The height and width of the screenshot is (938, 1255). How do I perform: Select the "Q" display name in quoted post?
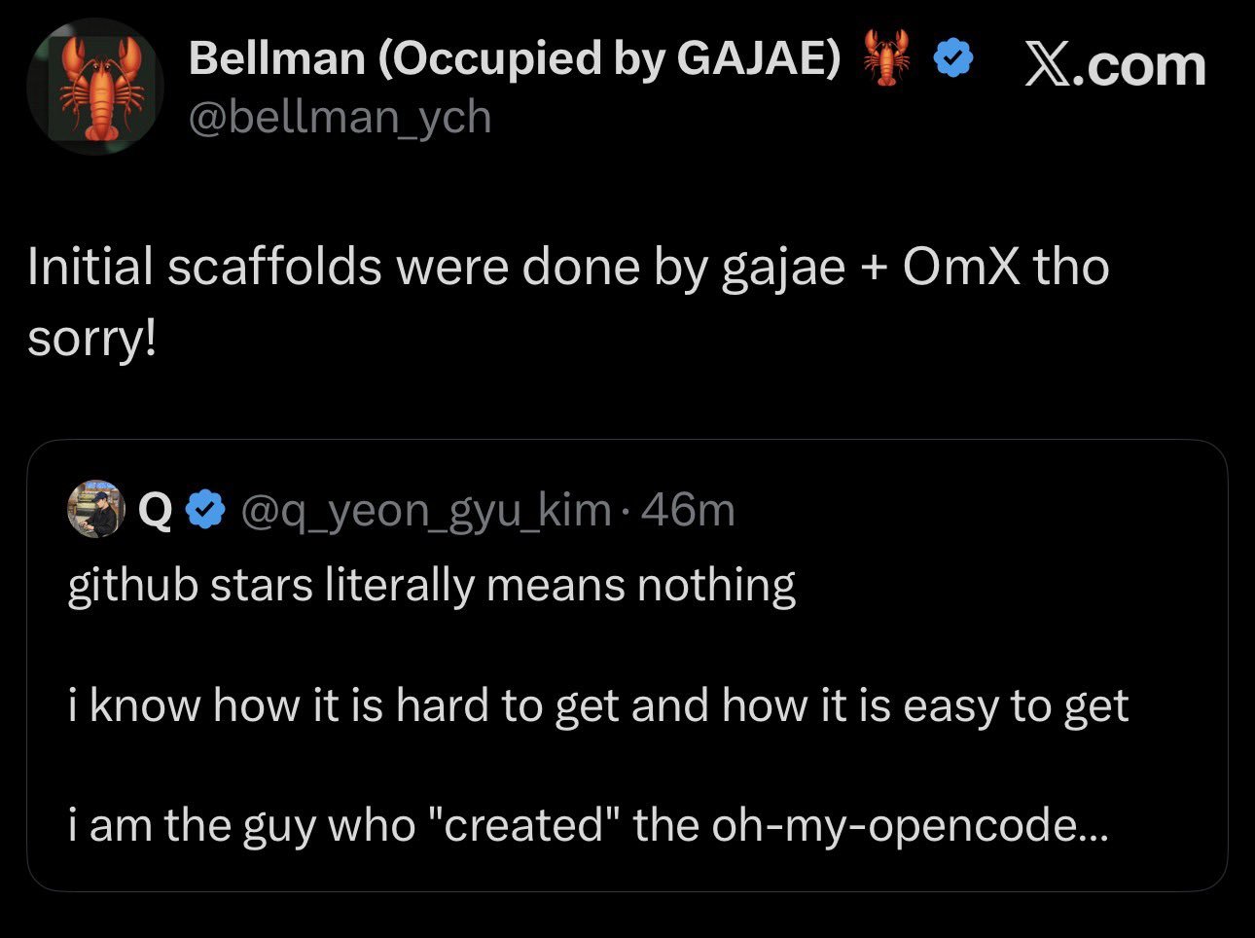(154, 510)
